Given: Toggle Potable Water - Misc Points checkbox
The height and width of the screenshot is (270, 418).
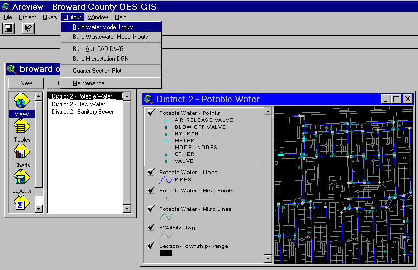Looking at the screenshot, I should pyautogui.click(x=151, y=190).
